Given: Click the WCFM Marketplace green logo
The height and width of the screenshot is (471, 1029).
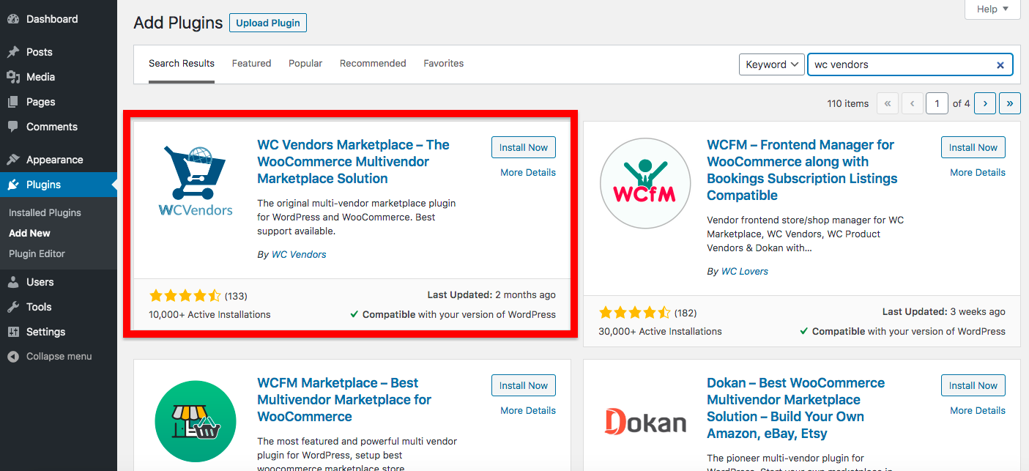Looking at the screenshot, I should 196,420.
